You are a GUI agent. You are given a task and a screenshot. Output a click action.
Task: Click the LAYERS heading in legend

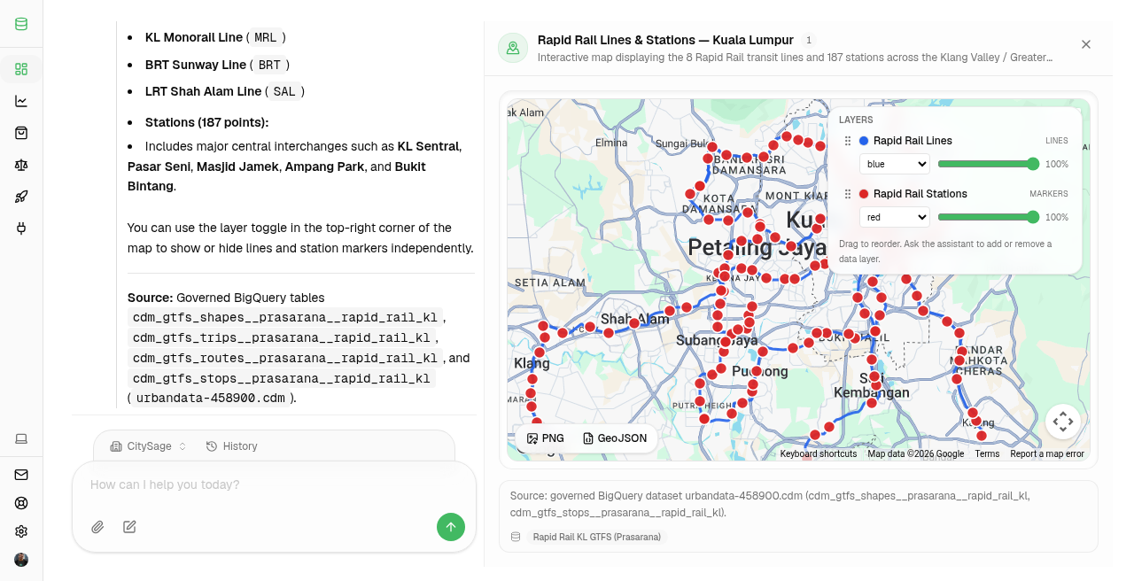click(856, 120)
